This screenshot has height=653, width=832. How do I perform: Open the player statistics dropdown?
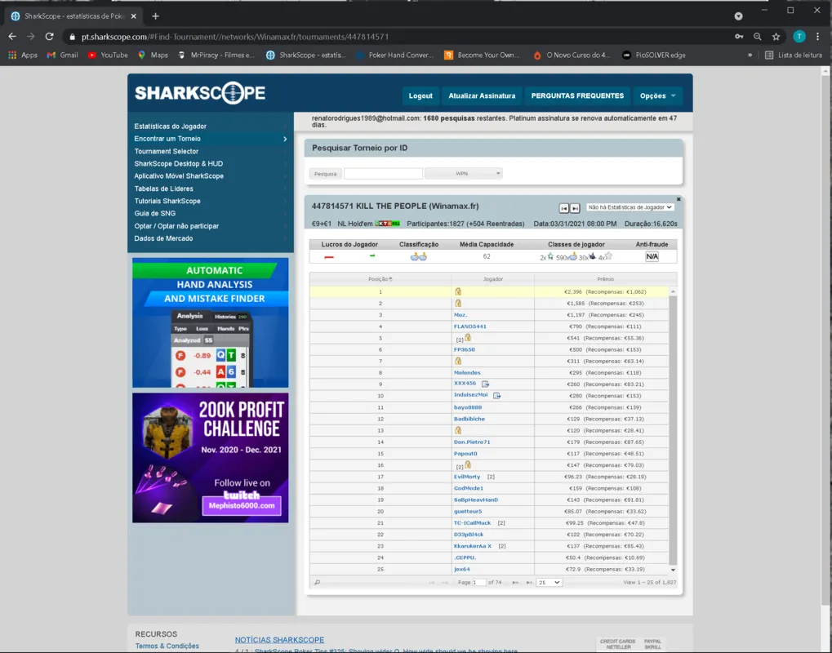[630, 207]
